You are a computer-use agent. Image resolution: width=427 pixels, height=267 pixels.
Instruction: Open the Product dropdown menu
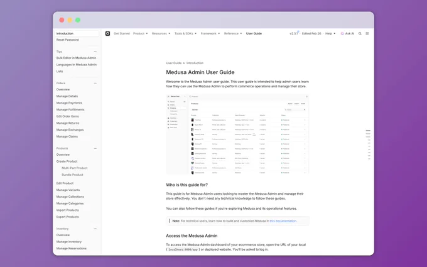pos(140,33)
